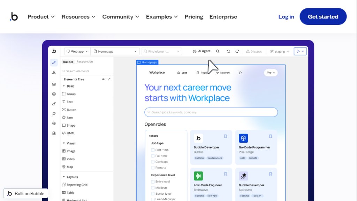This screenshot has height=201, width=357.
Task: Select the Data database icon in sidebar
Action: pos(54,94)
